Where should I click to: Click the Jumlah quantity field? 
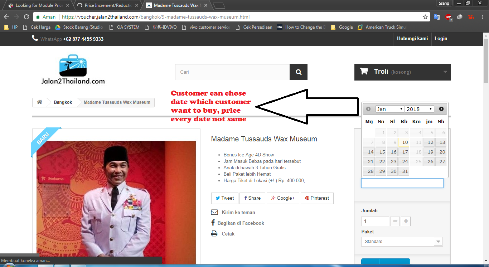pos(375,222)
